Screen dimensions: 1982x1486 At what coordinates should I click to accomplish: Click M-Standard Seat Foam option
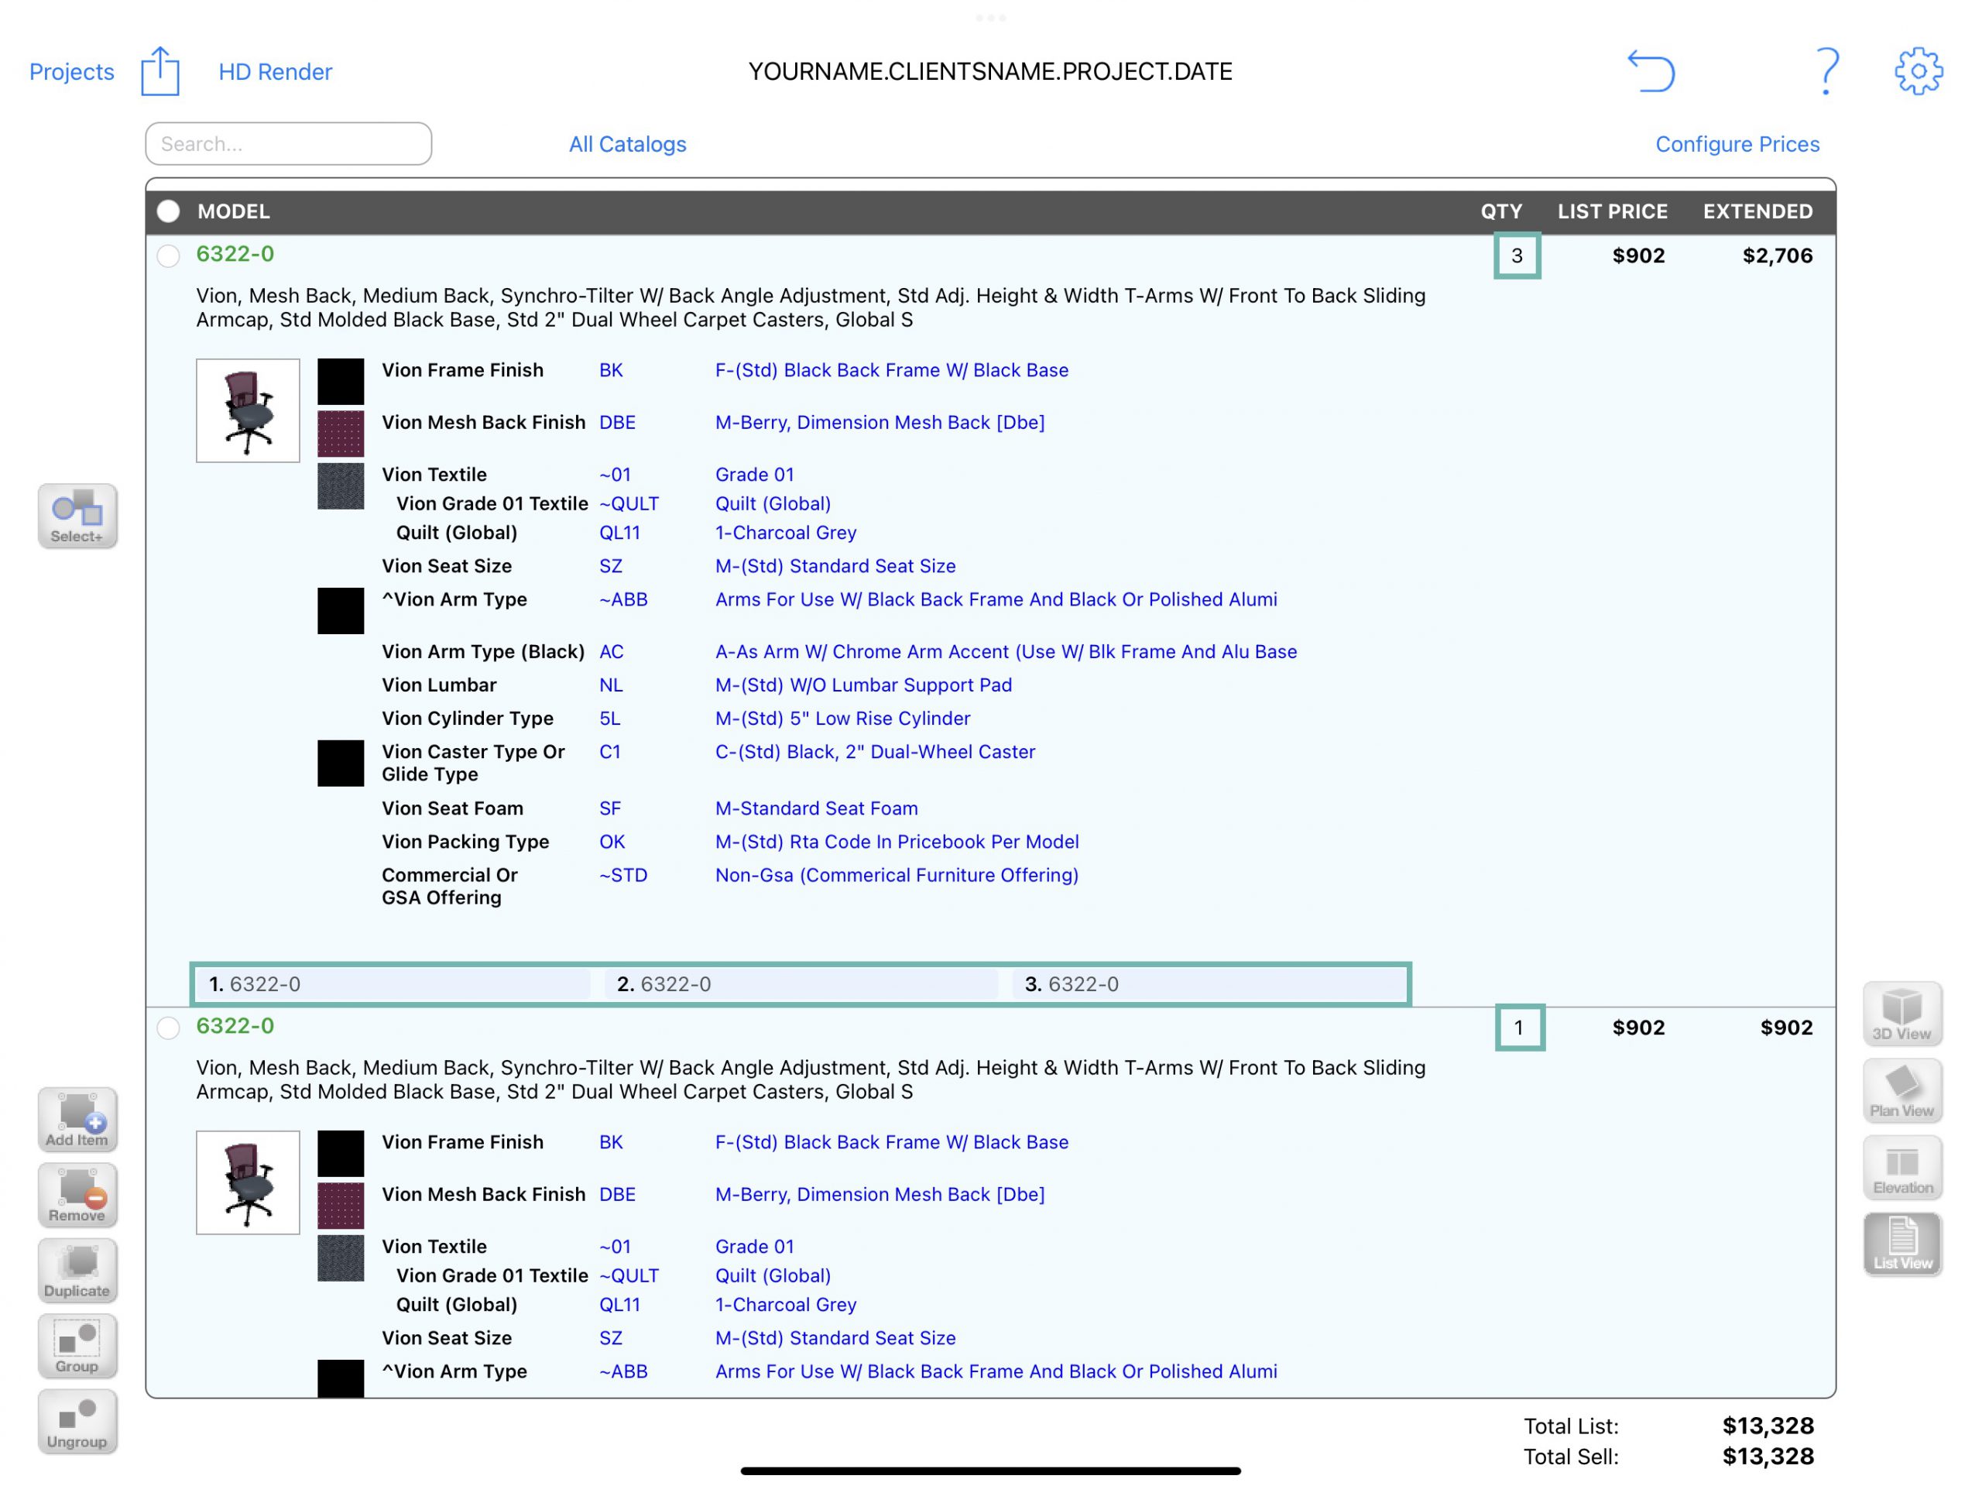[816, 808]
